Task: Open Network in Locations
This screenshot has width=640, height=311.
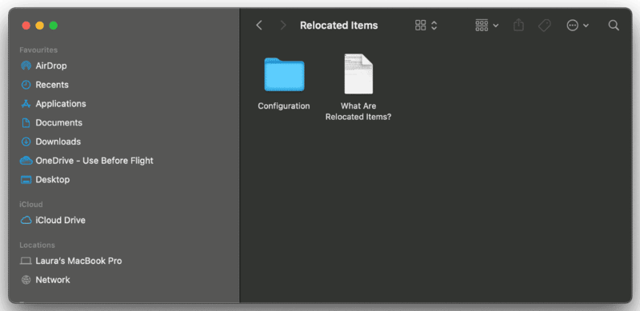Action: pyautogui.click(x=53, y=280)
